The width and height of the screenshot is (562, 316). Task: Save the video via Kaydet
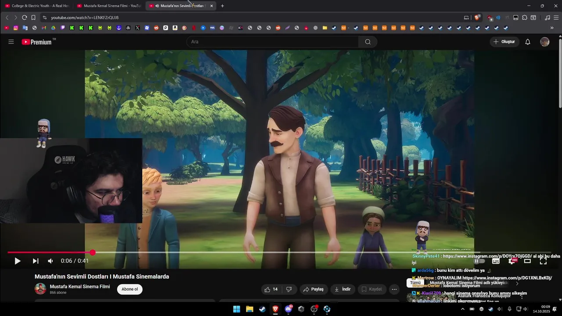[x=371, y=289]
